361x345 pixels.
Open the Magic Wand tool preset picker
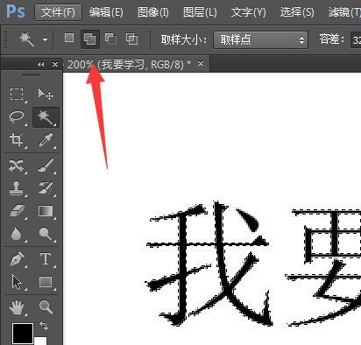45,39
